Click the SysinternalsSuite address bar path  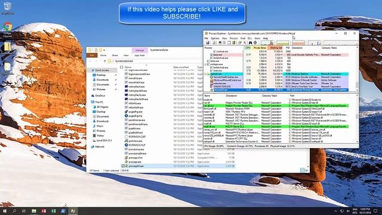pos(124,61)
